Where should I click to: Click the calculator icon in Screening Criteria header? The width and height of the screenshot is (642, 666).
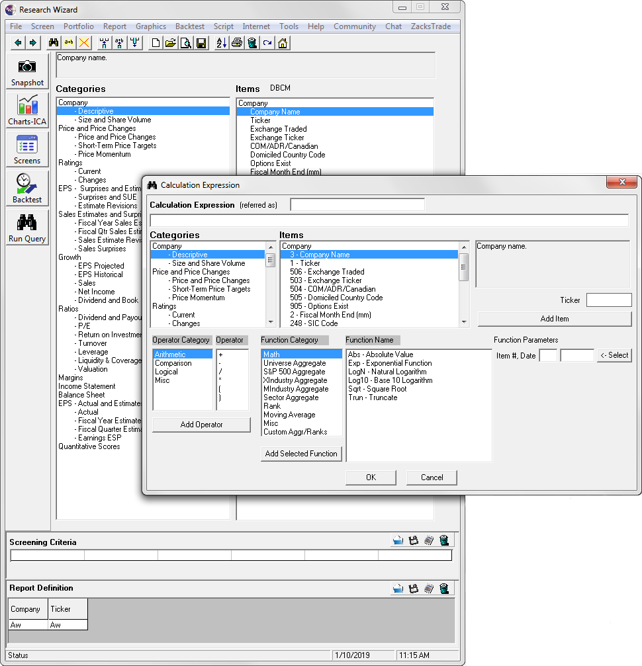coord(429,540)
